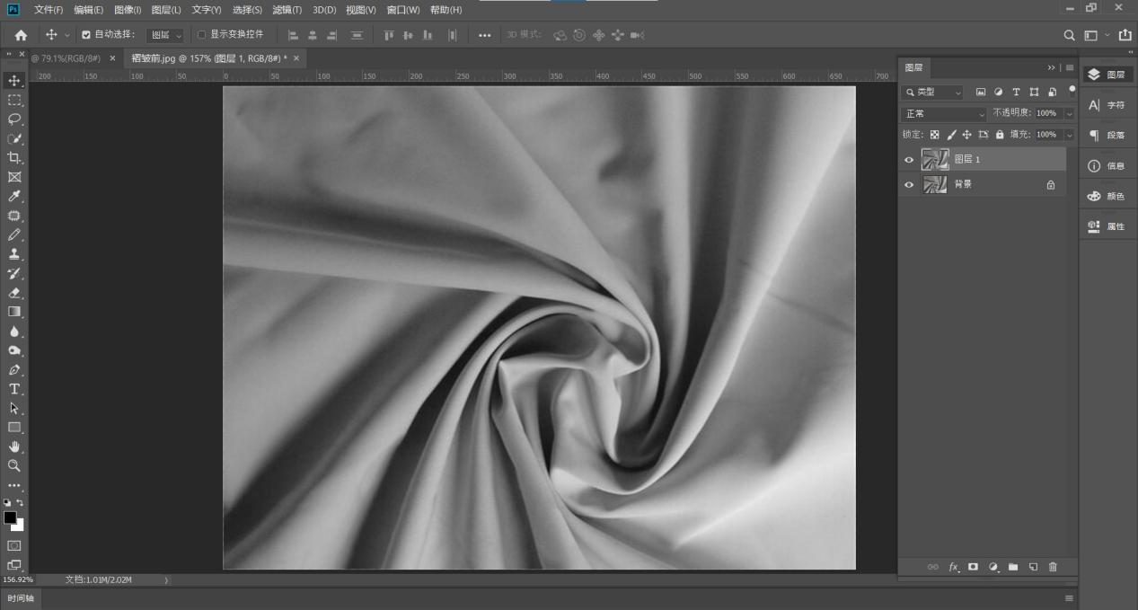Select the Quick Selection tool
This screenshot has width=1138, height=610.
pyautogui.click(x=14, y=138)
